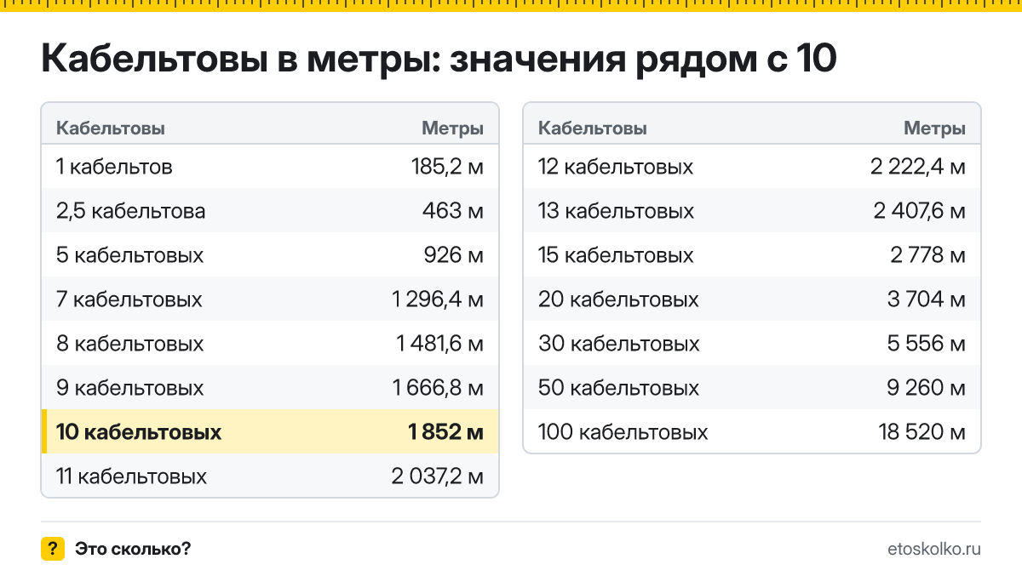Select the '2 778 м' value
This screenshot has width=1022, height=576.
coord(928,255)
